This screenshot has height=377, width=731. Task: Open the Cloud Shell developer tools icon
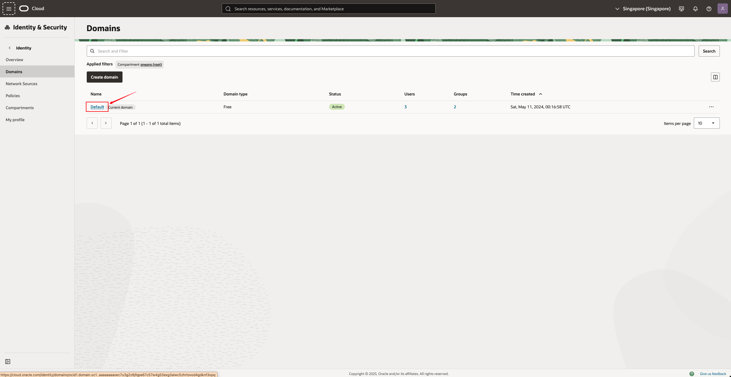click(681, 9)
